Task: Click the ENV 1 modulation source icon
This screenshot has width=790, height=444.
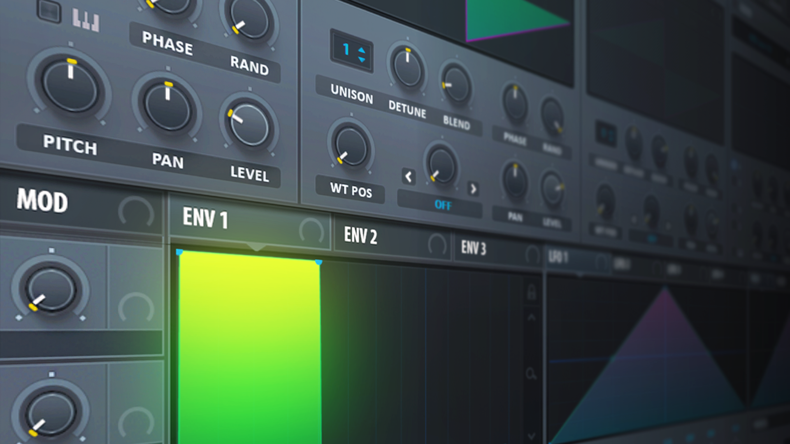Action: click(311, 230)
